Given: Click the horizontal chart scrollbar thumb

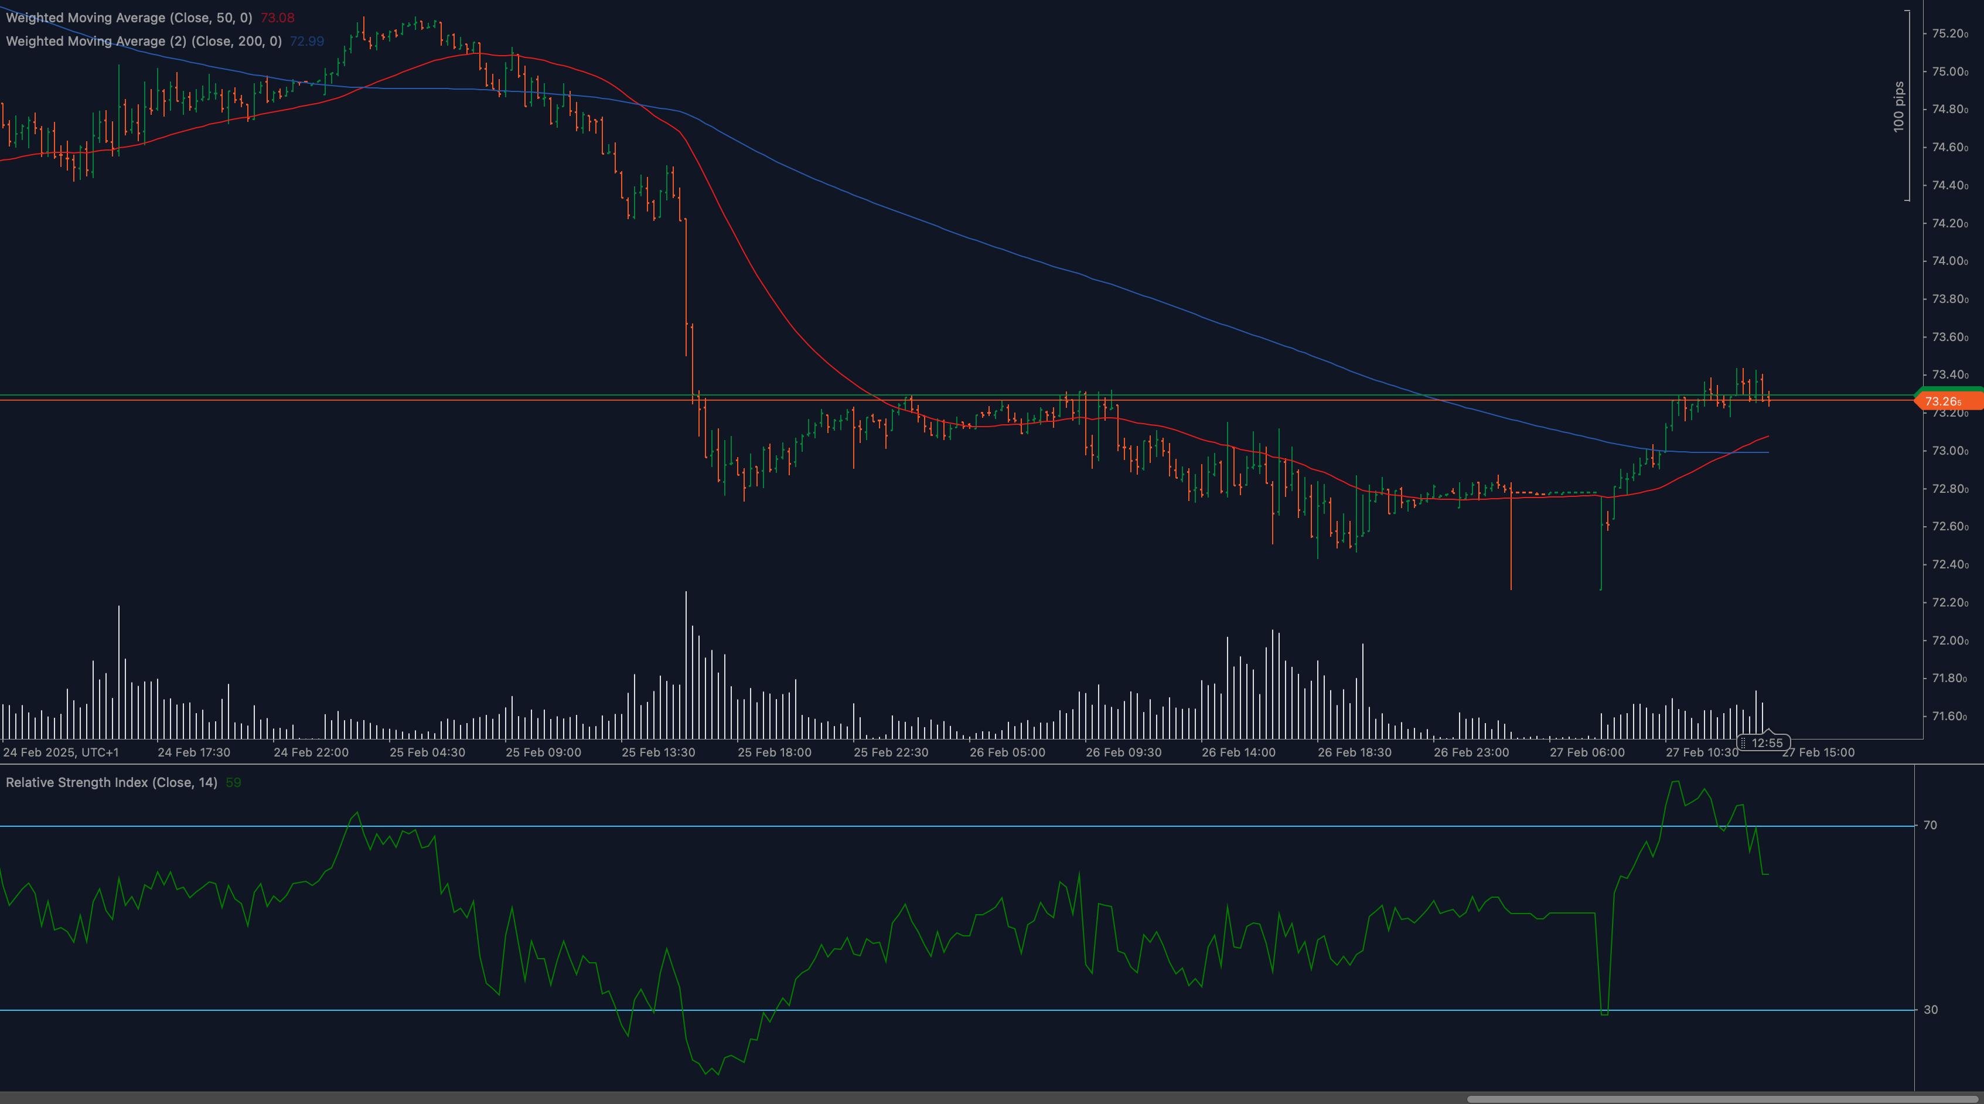Looking at the screenshot, I should coord(1722,1099).
